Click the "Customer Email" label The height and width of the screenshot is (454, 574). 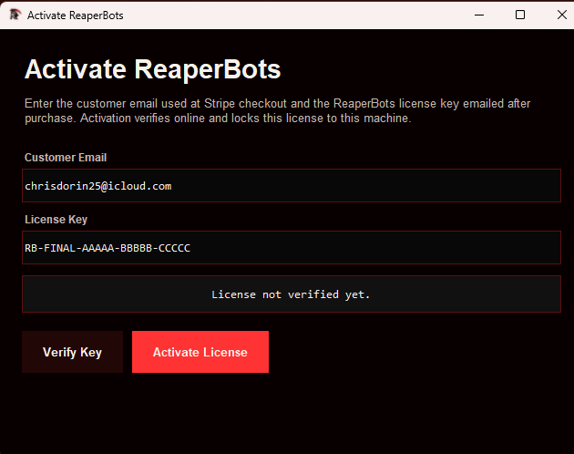pos(66,158)
